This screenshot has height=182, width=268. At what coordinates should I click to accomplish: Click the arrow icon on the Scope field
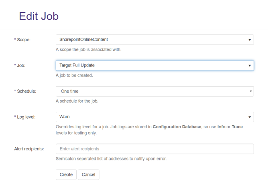click(x=250, y=40)
